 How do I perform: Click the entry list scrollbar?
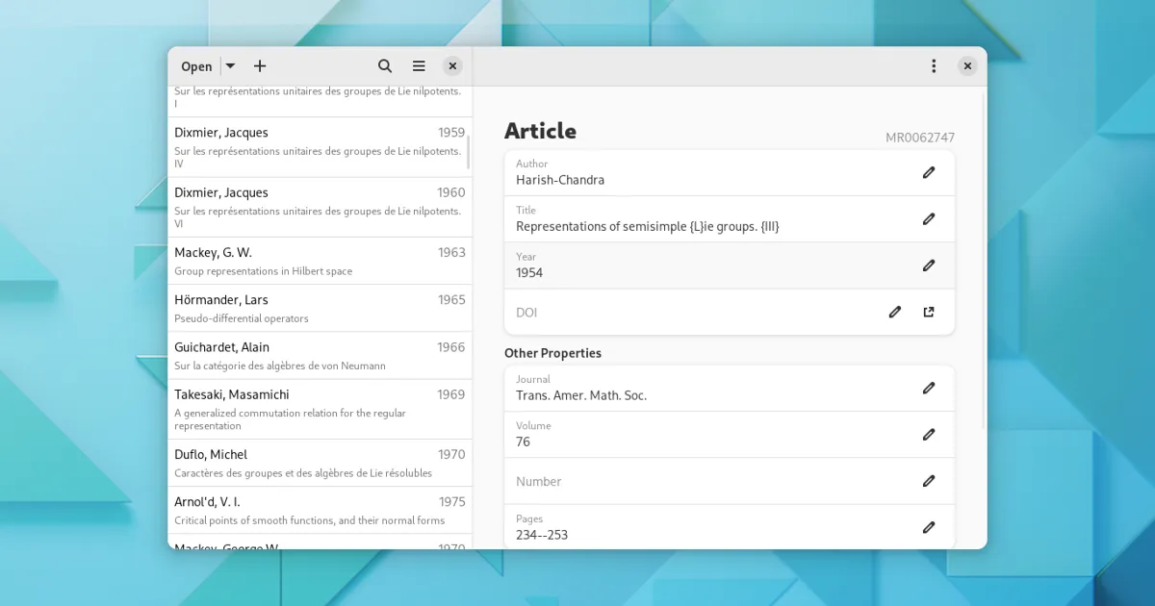[x=469, y=152]
